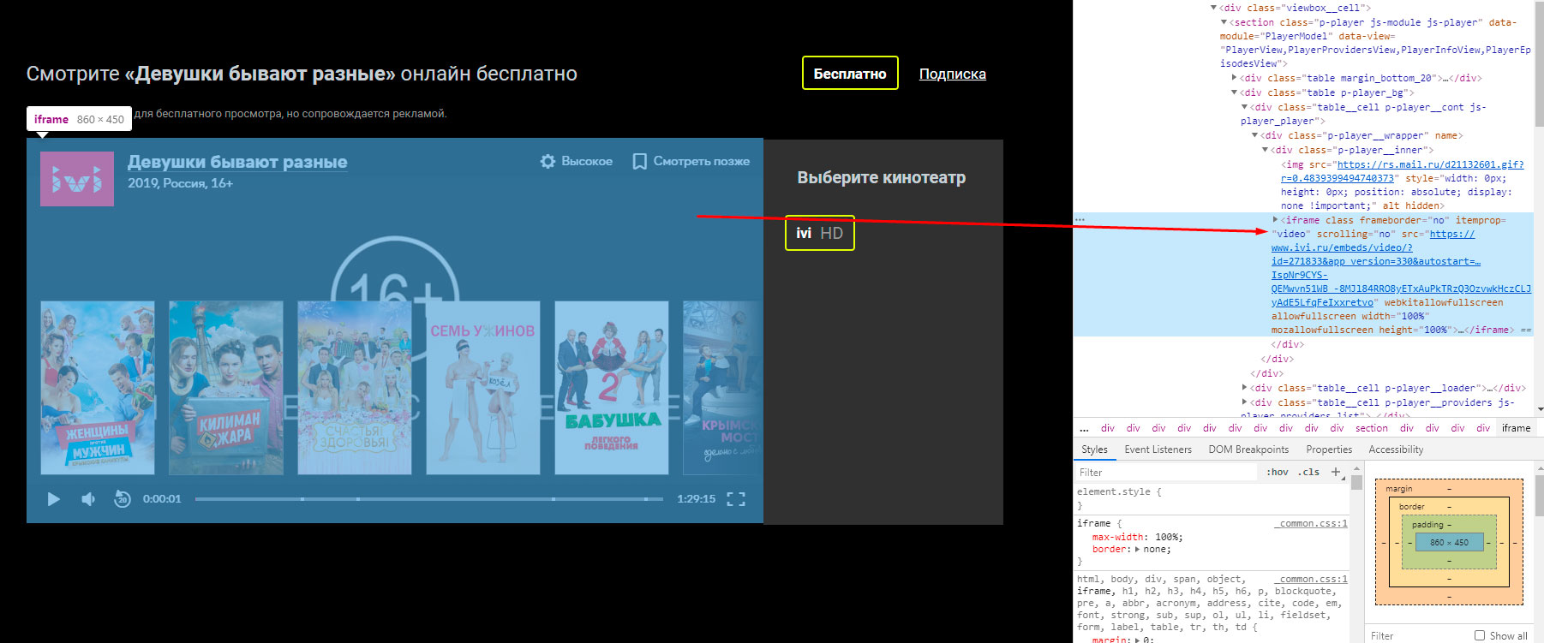Switch to the Properties tab
The width and height of the screenshot is (1544, 643).
1329,450
